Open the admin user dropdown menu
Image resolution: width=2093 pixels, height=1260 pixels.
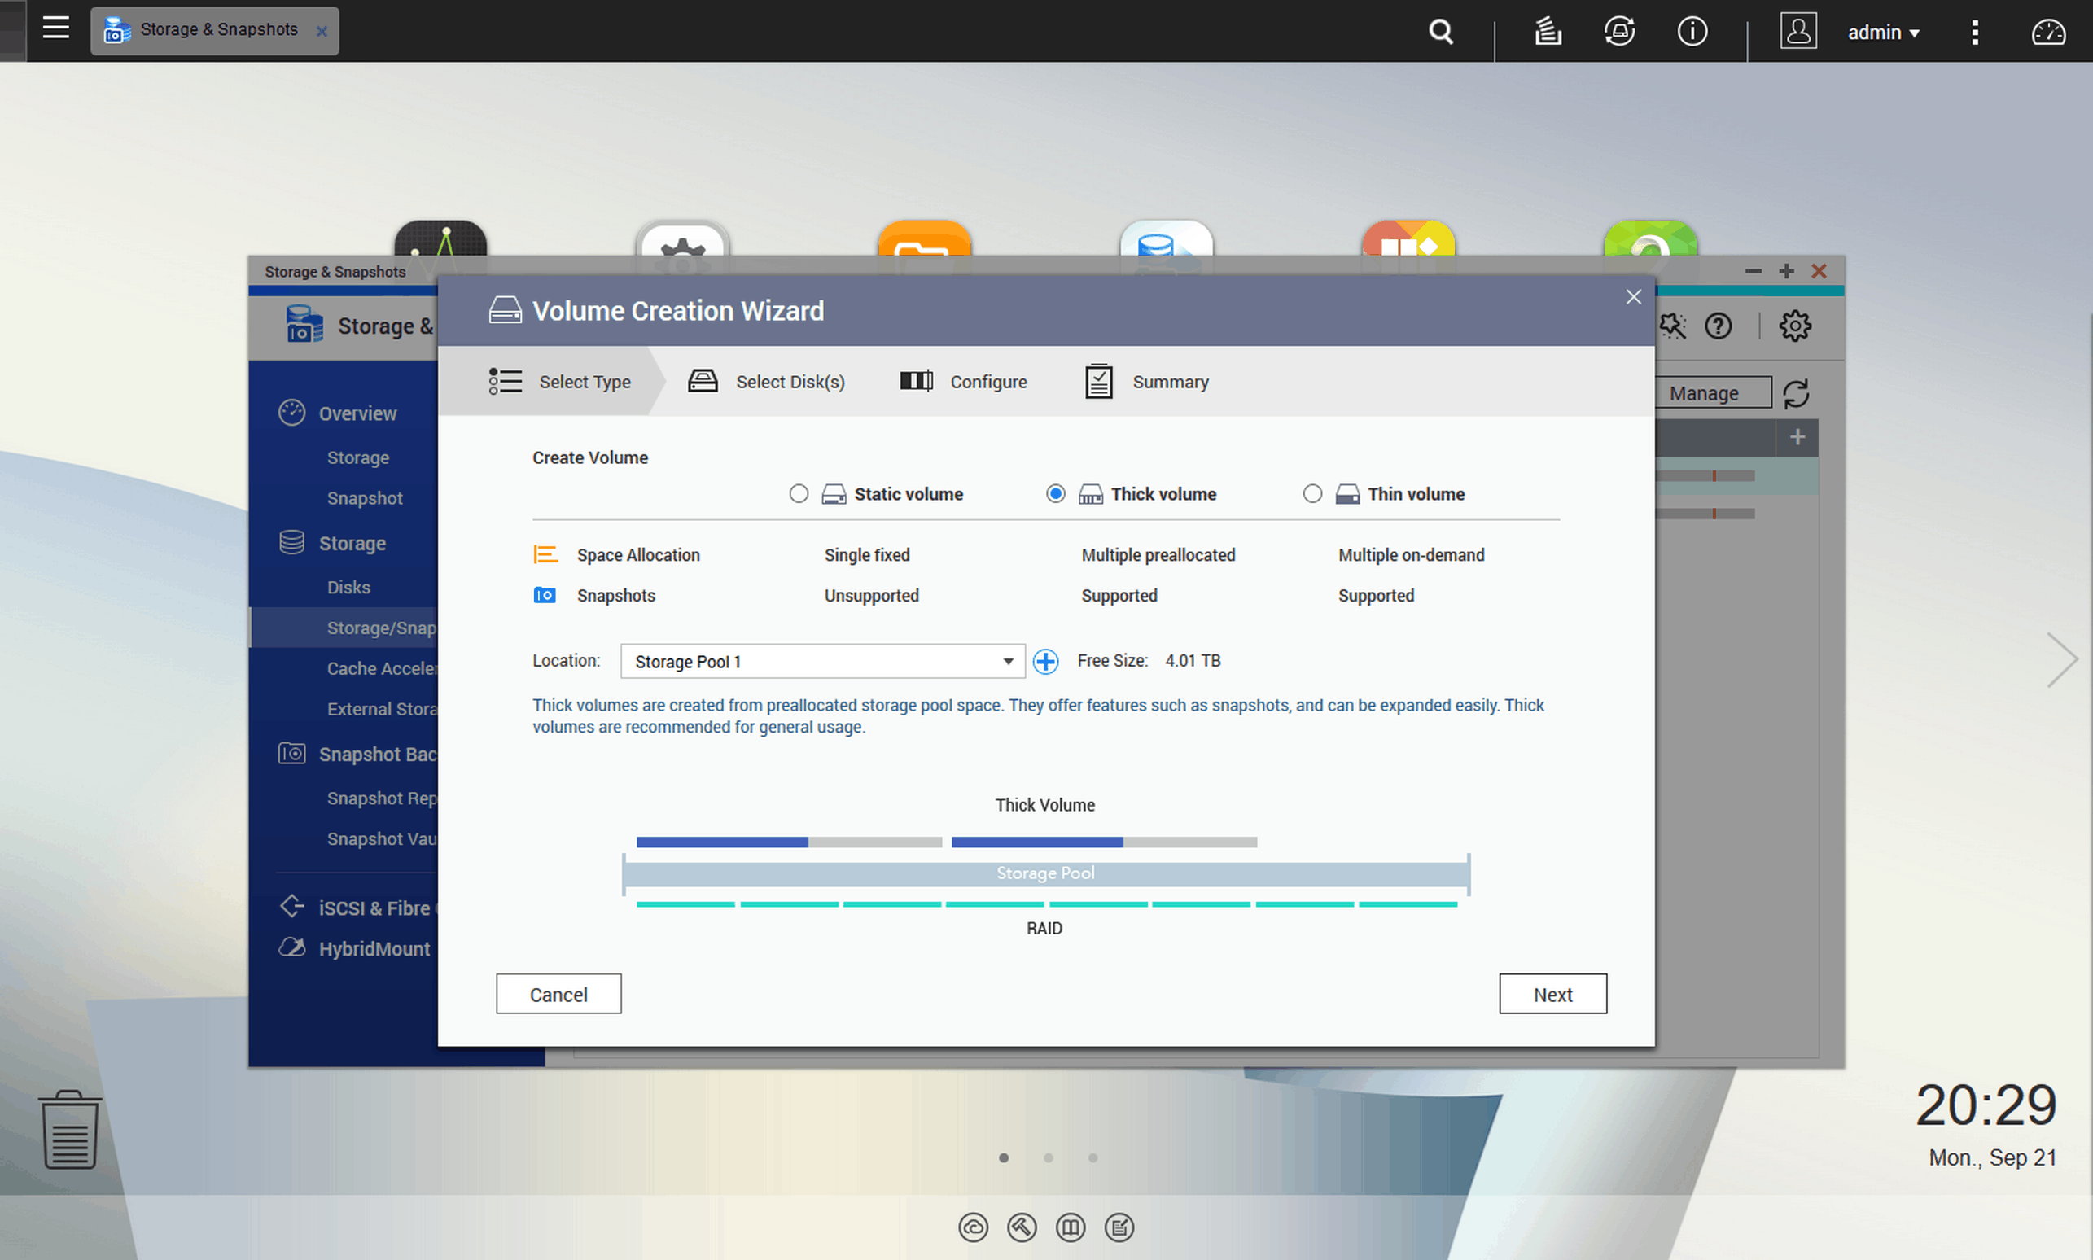(1882, 33)
